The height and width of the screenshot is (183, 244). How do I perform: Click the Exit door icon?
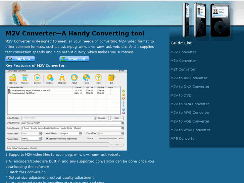[112, 78]
